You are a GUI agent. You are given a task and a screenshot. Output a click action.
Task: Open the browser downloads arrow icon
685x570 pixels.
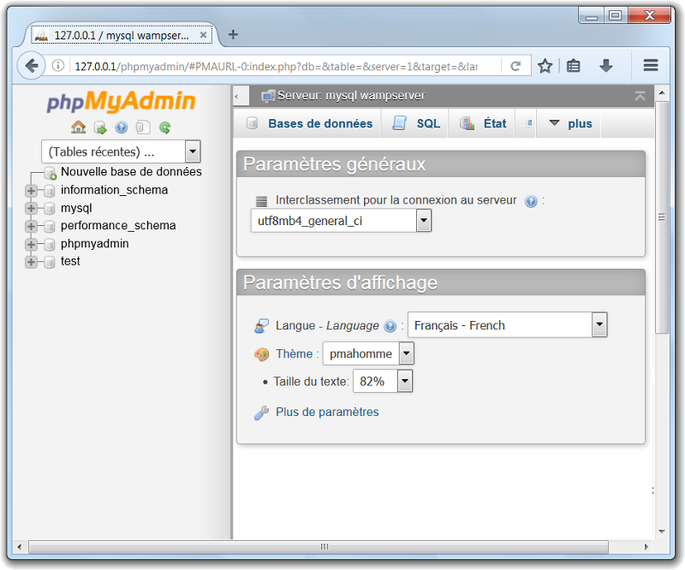tap(606, 66)
